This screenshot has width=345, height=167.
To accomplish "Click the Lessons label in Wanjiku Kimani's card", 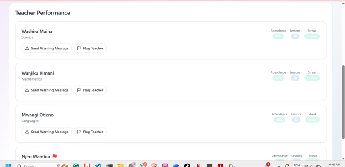I will pos(295,72).
